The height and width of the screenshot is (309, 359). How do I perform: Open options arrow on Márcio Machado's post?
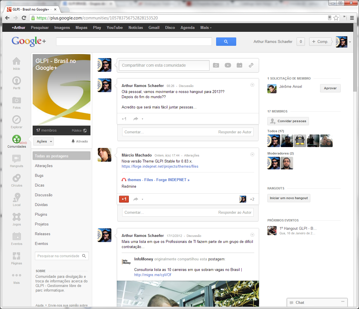tap(252, 154)
